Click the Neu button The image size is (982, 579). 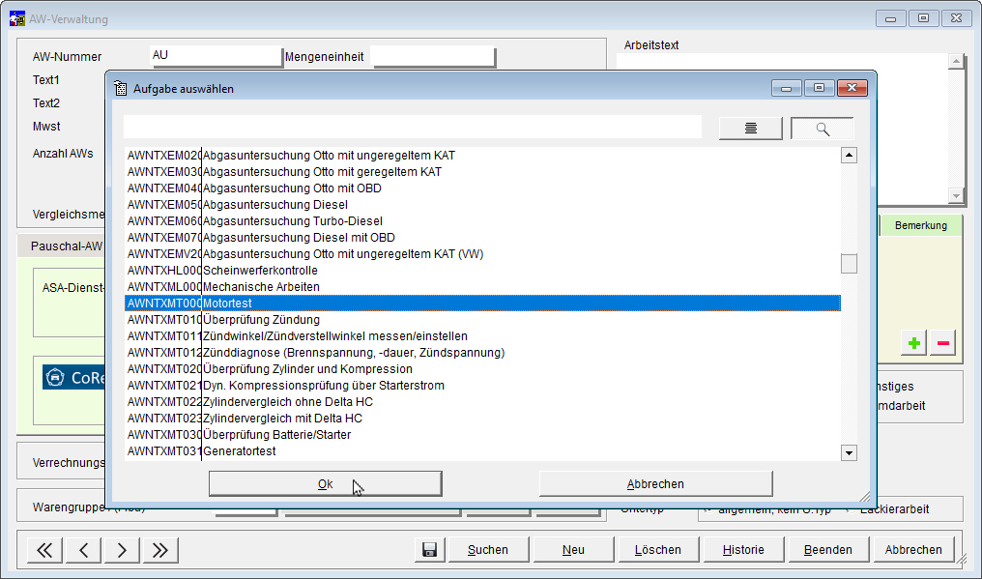[574, 550]
